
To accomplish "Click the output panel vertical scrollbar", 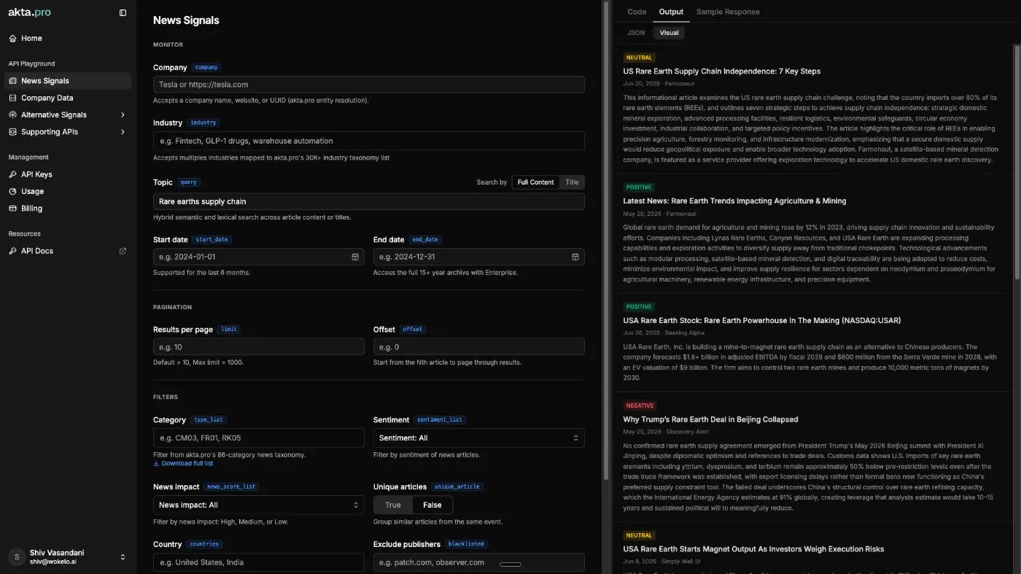I will 1017,161.
